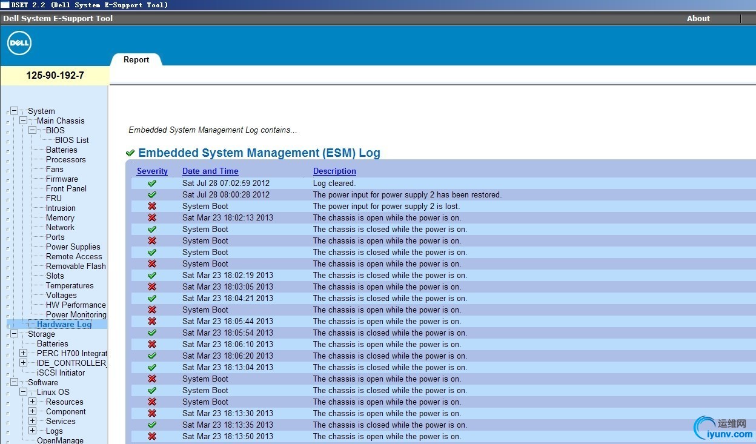Click the red X icon for power supply 2 lost
The image size is (756, 444).
pyautogui.click(x=152, y=206)
